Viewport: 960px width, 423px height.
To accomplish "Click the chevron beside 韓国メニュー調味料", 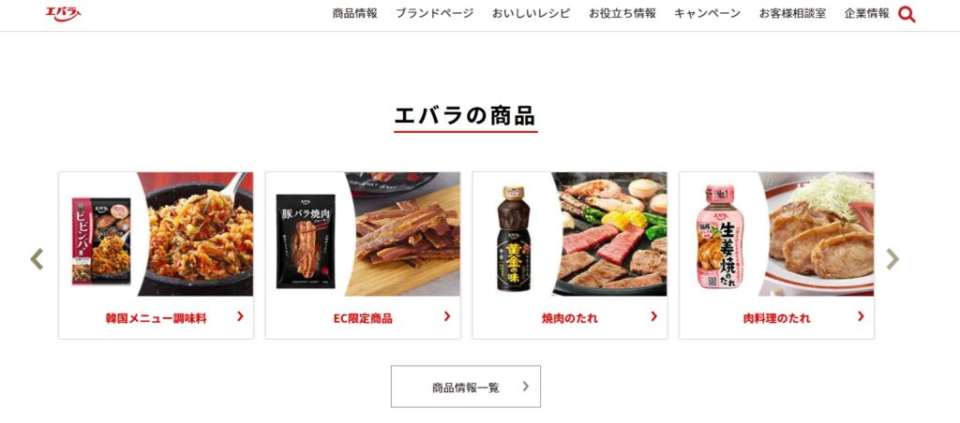I will 240,316.
